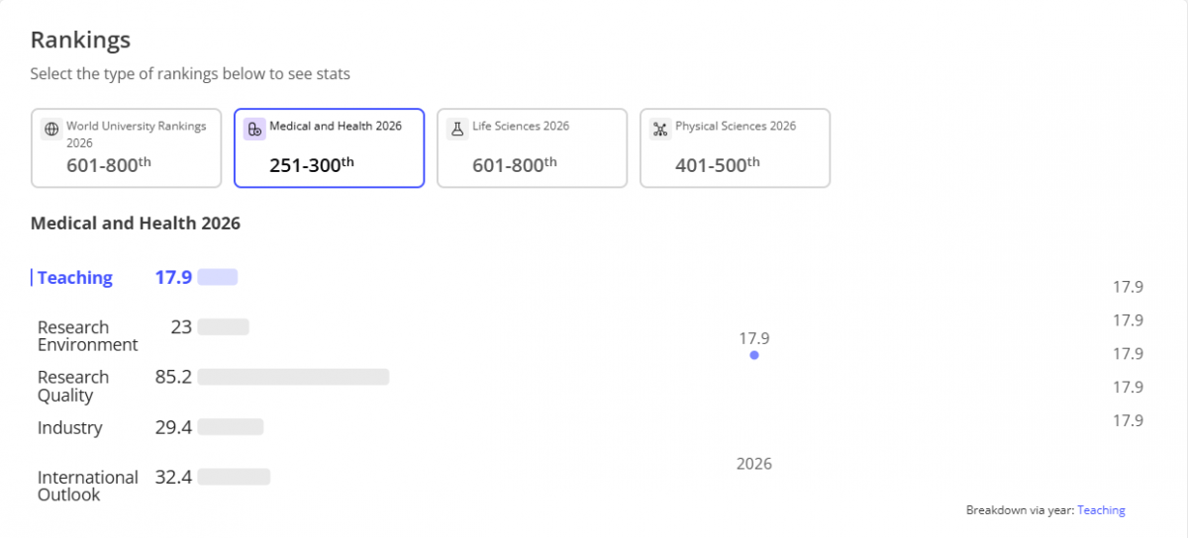Image resolution: width=1188 pixels, height=538 pixels.
Task: Select the Research Quality metric
Action: click(73, 386)
